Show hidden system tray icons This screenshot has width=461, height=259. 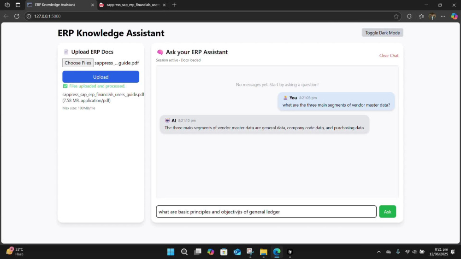pos(378,252)
